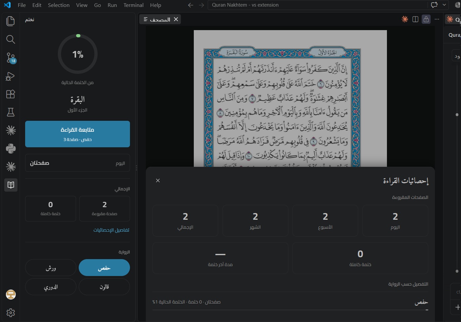The height and width of the screenshot is (322, 461).
Task: Open the Selection menu
Action: click(x=59, y=5)
